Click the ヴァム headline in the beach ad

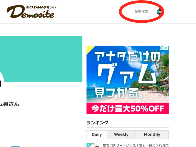click(126, 73)
